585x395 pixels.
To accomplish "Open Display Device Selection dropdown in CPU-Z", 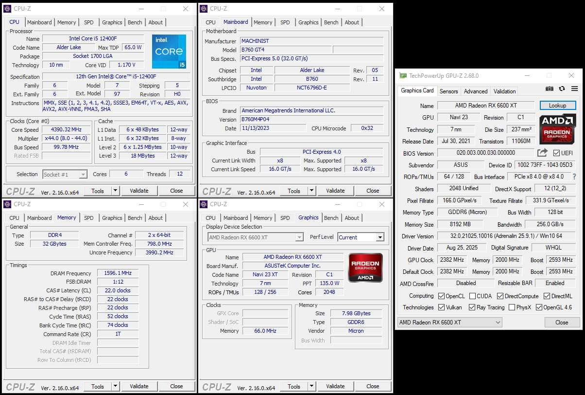I will [x=255, y=237].
